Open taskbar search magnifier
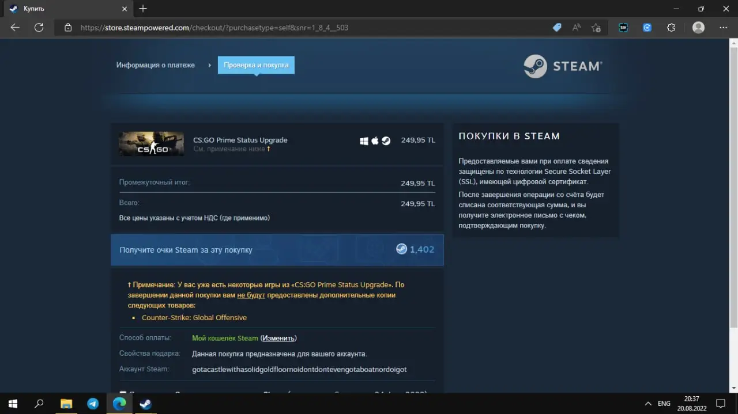 pyautogui.click(x=39, y=404)
